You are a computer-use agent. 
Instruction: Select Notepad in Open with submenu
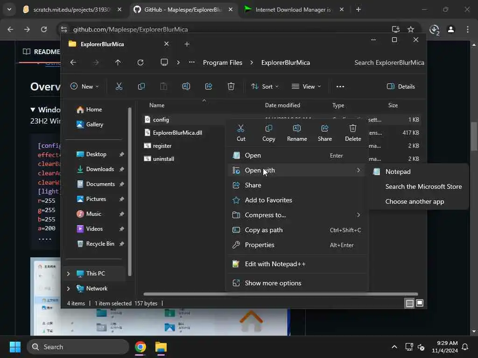(x=418, y=172)
